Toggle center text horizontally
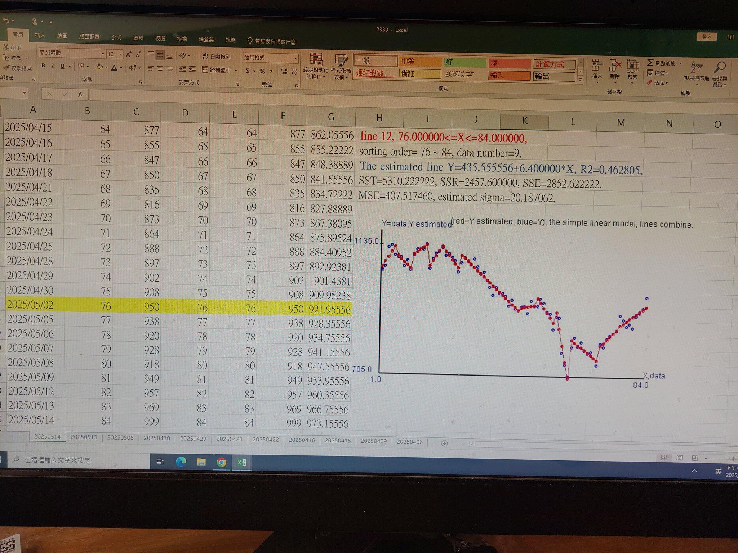Screen dimensions: 738x553 pos(160,68)
